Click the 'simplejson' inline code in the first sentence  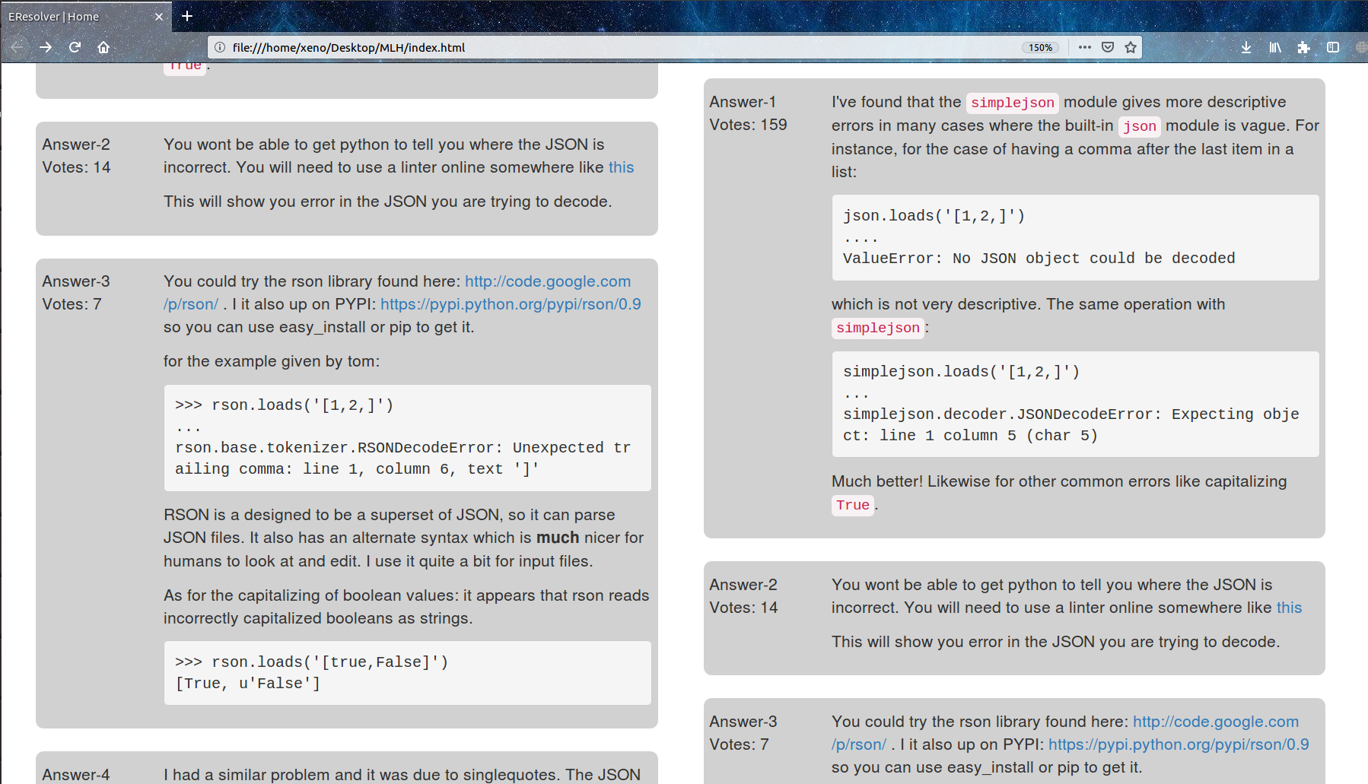click(1012, 103)
